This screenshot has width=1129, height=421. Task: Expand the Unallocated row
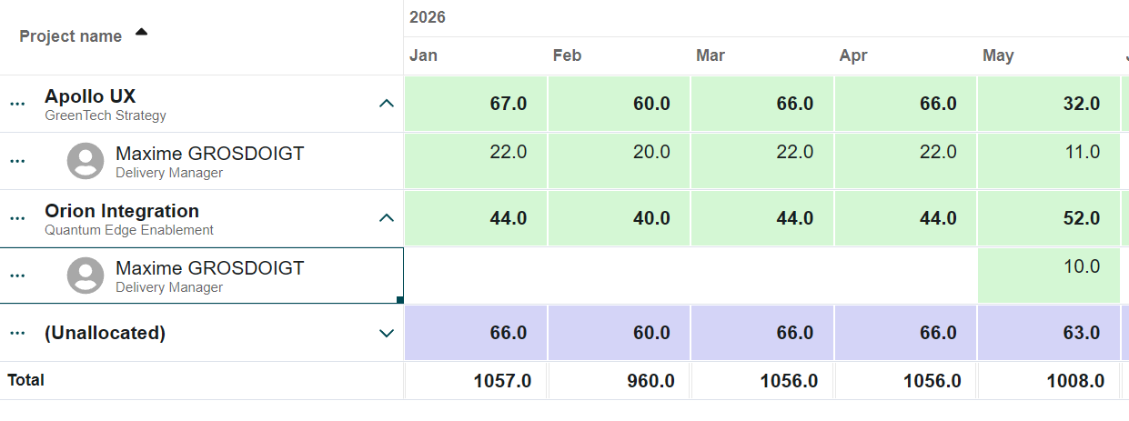[387, 333]
